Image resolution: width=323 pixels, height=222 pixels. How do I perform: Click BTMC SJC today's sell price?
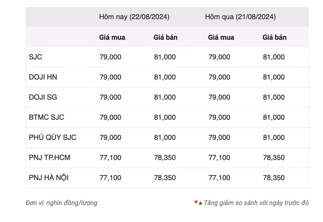click(x=165, y=117)
